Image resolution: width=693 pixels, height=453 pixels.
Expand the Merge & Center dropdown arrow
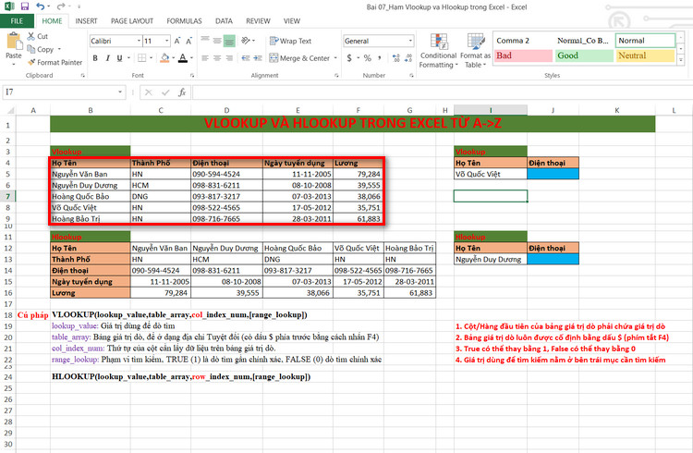point(335,58)
